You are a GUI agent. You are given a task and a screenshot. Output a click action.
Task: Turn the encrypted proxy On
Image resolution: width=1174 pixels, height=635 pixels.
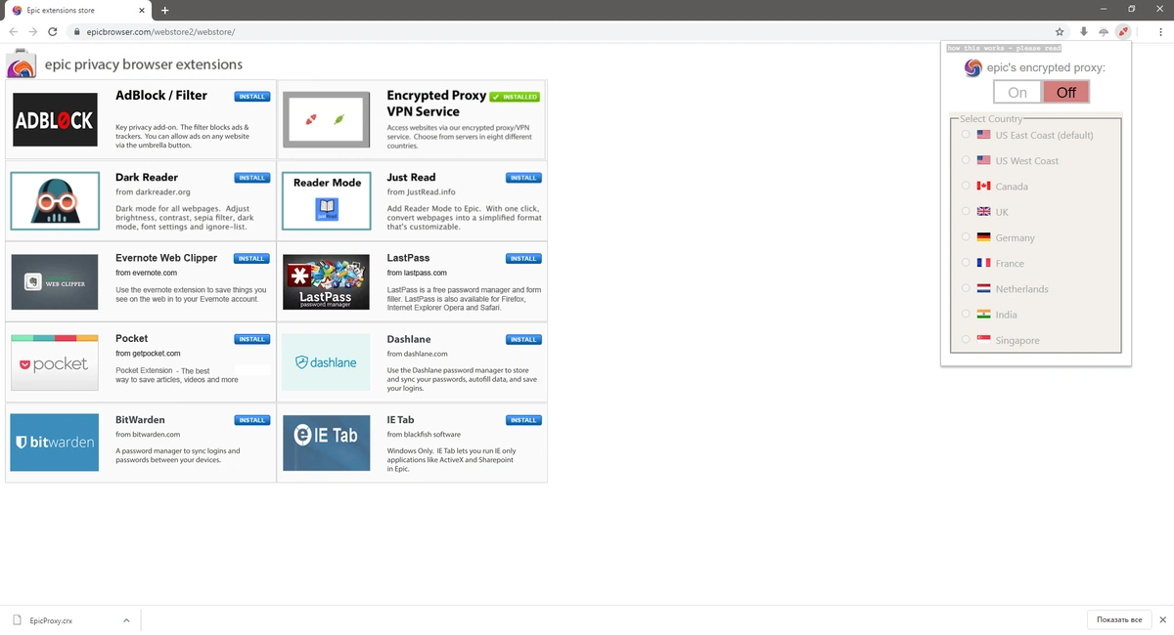coord(1017,92)
